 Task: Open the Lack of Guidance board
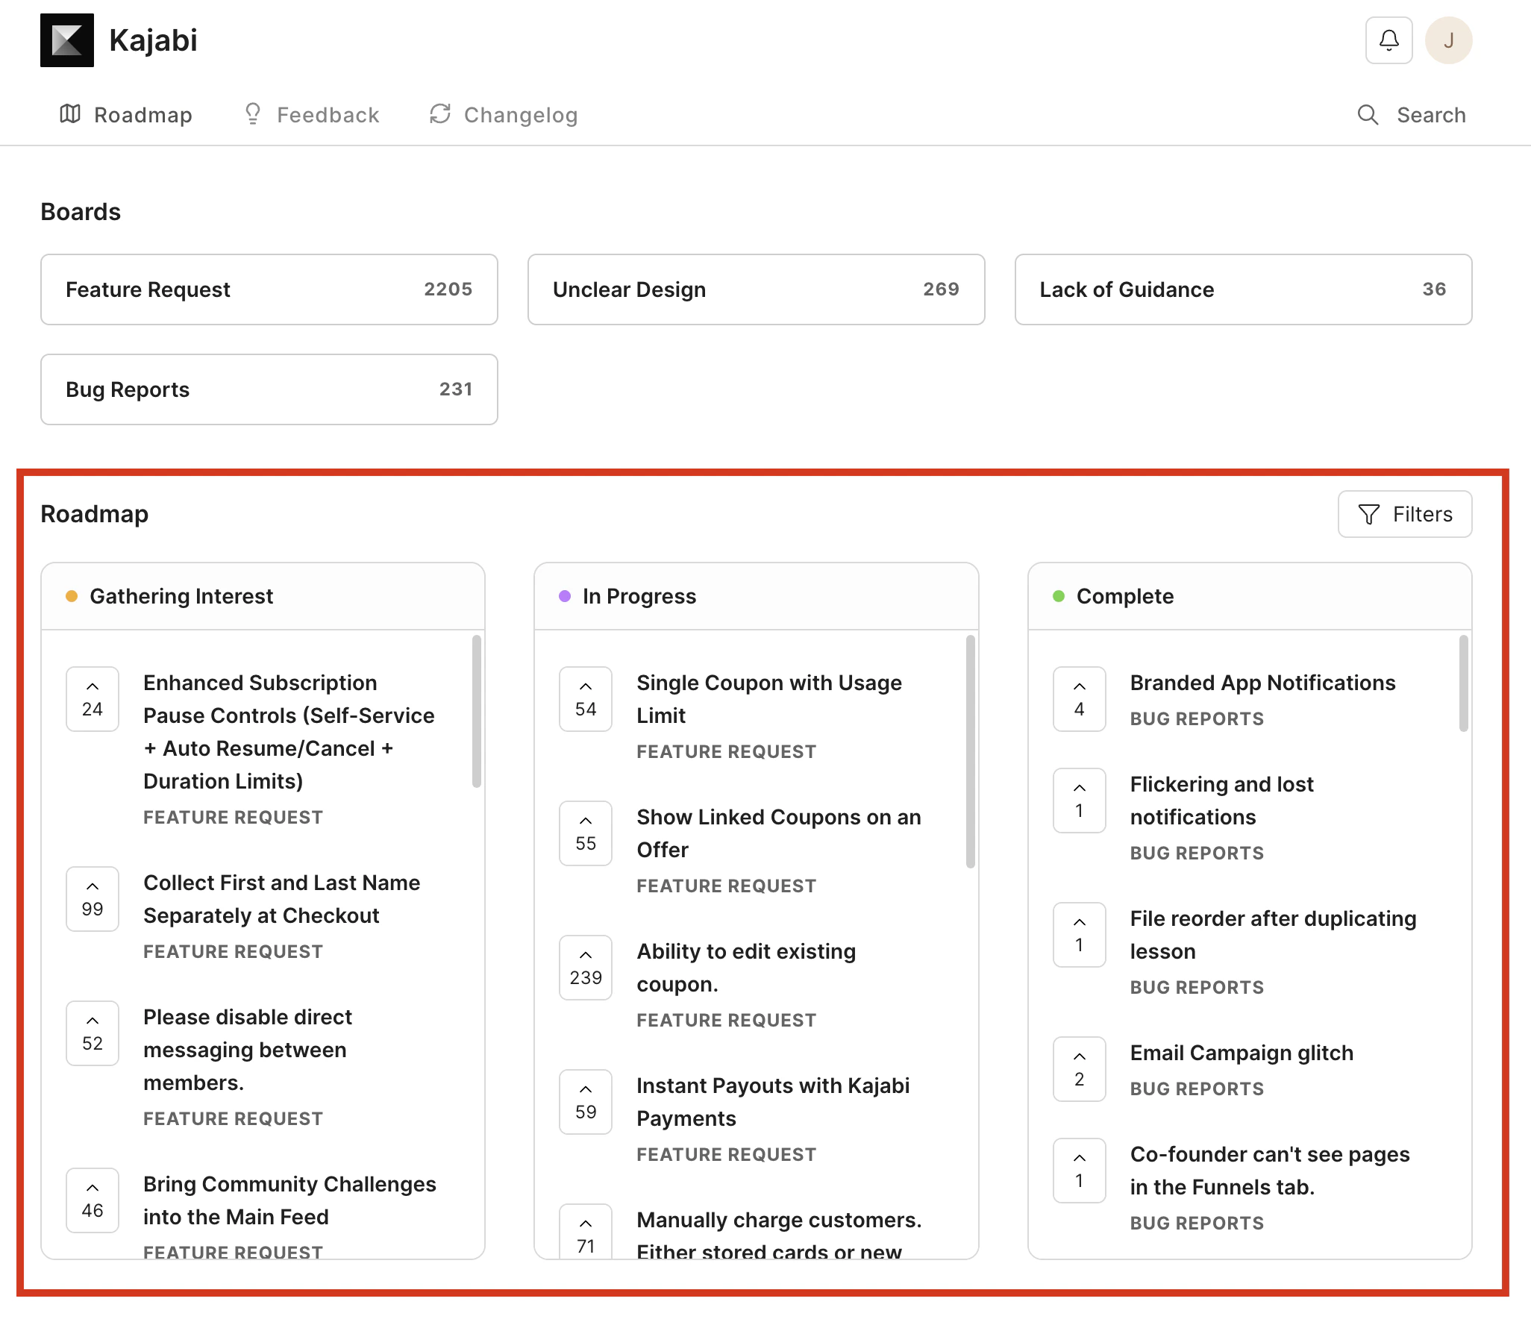pyautogui.click(x=1244, y=289)
